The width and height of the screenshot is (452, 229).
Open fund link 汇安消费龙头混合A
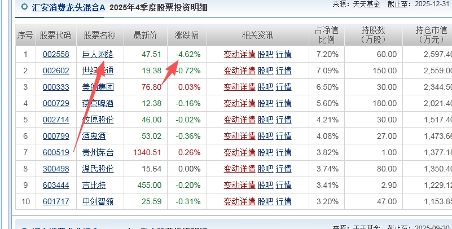[x=68, y=7]
